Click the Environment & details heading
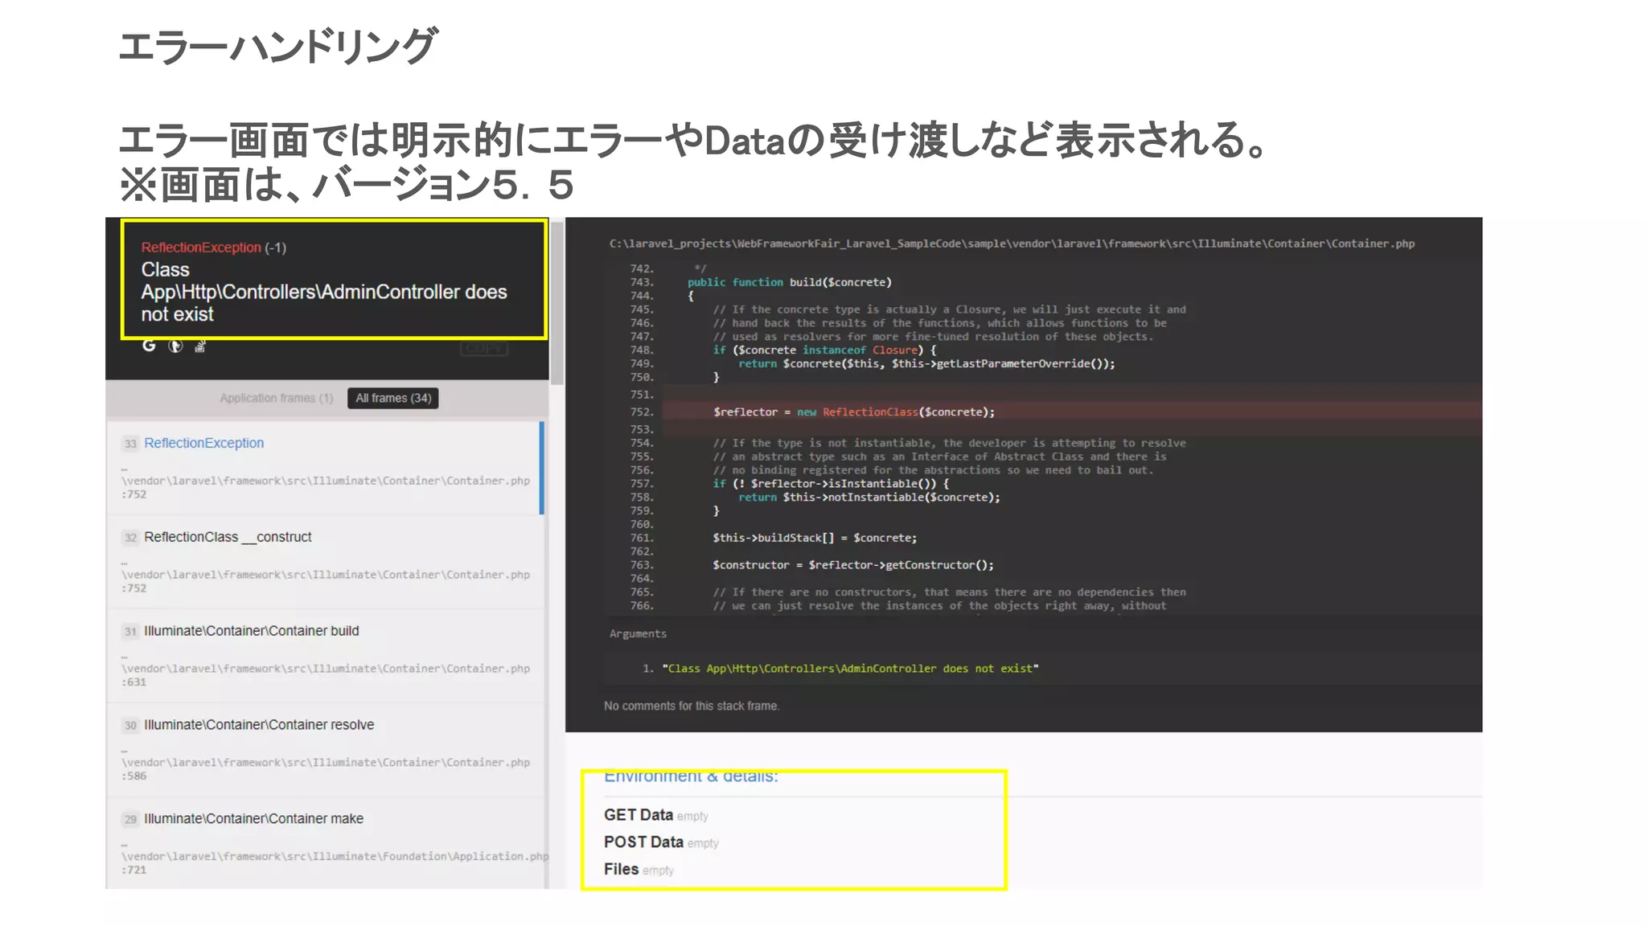Viewport: 1647px width, 926px height. pos(691,776)
